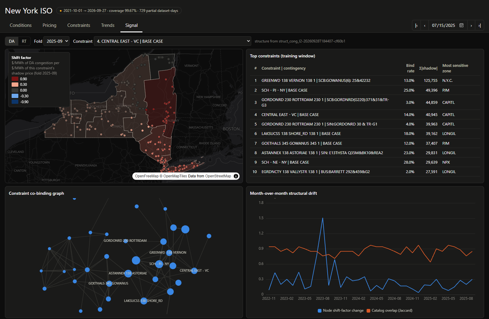Select EGRDNCTY 138 VALLYSTR table row
This screenshot has height=319, width=489.
click(x=365, y=172)
